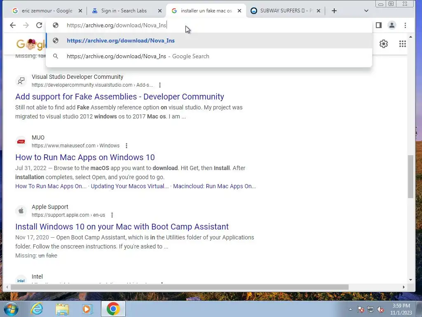422x317 pixels.
Task: Select the archive.org URL autocomplete suggestion
Action: pos(209,41)
